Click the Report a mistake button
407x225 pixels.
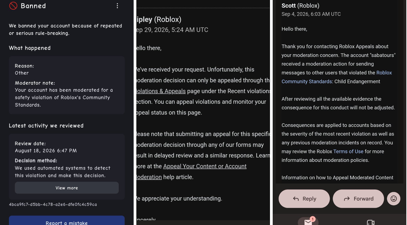point(67,221)
